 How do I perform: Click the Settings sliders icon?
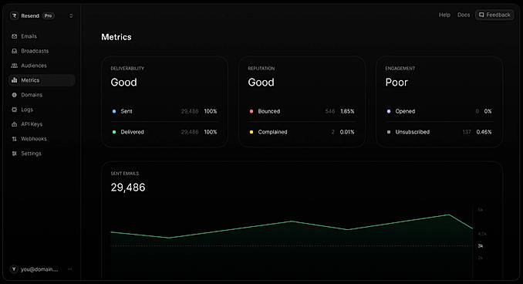[x=15, y=154]
